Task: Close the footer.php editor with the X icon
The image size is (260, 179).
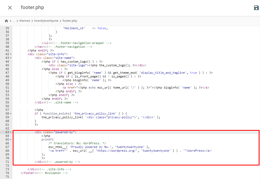Action: pyautogui.click(x=10, y=8)
